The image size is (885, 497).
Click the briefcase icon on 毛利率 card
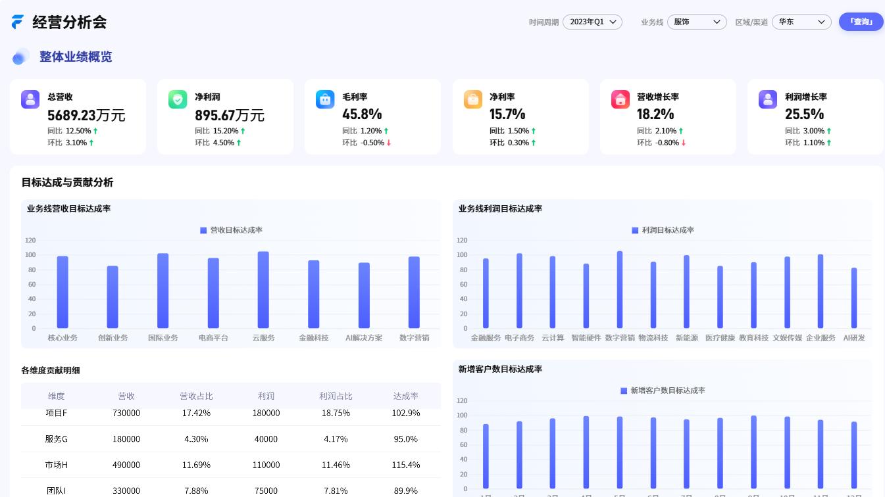[x=325, y=99]
